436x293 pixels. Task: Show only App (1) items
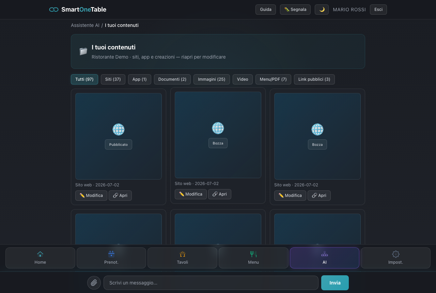pyautogui.click(x=140, y=79)
